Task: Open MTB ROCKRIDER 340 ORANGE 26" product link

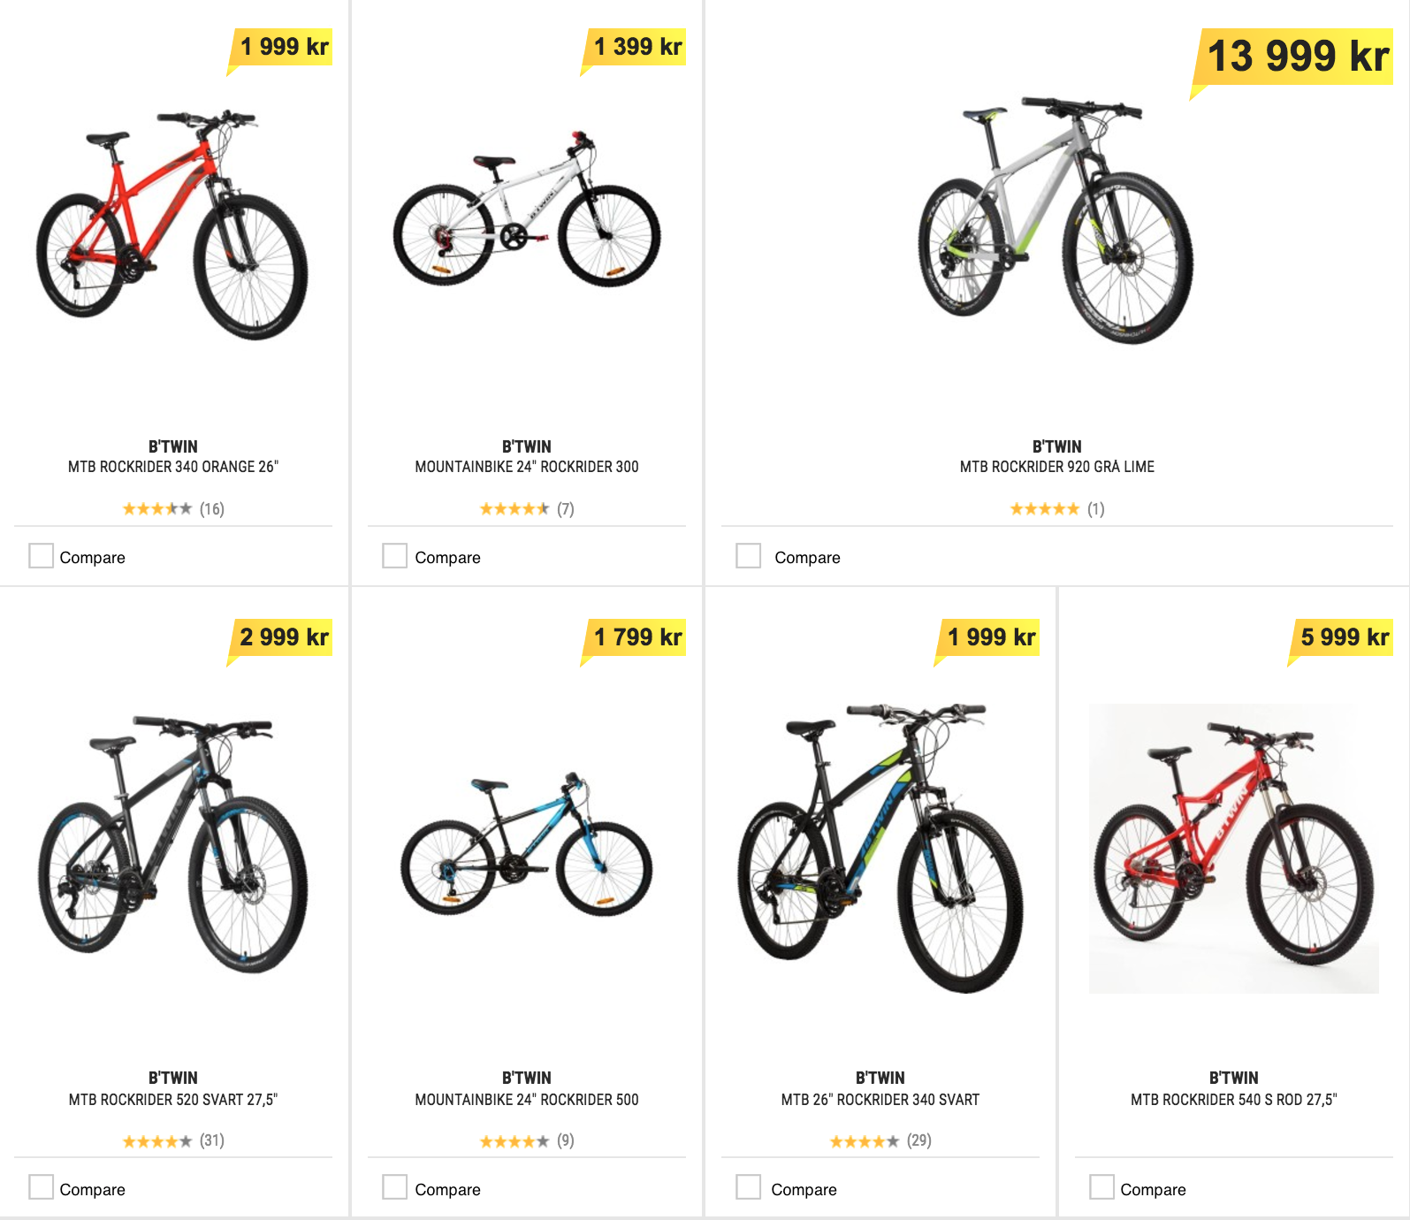Action: pos(173,467)
